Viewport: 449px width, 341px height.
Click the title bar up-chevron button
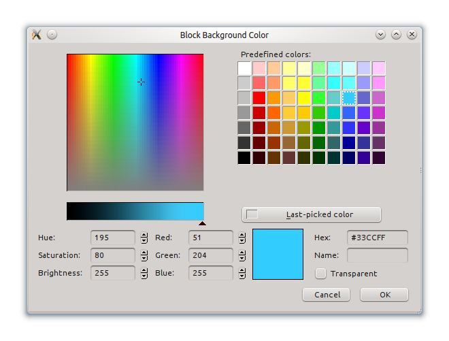[396, 35]
